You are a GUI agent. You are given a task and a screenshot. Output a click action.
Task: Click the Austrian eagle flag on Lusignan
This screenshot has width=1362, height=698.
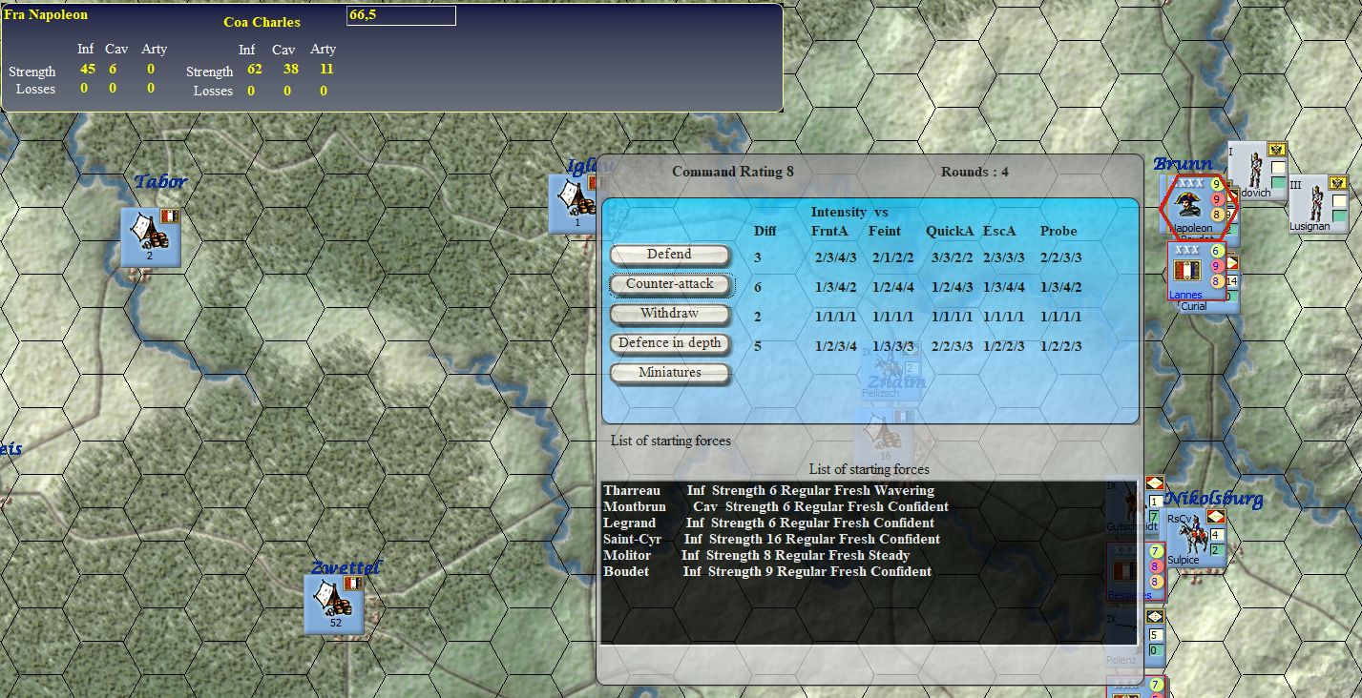click(x=1337, y=183)
